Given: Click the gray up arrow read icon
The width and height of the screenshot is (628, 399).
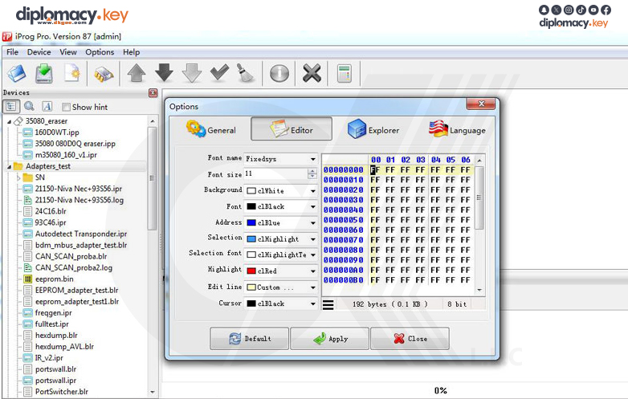Looking at the screenshot, I should coord(137,74).
